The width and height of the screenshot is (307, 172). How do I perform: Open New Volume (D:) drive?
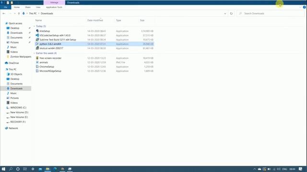pos(19,112)
